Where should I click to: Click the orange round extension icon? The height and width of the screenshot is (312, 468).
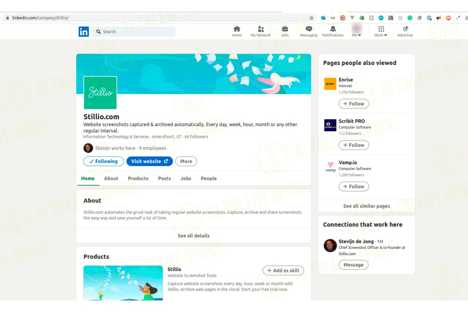click(x=448, y=18)
